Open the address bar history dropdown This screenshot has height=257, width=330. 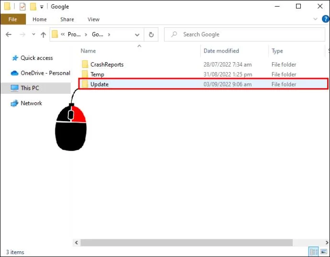[137, 35]
